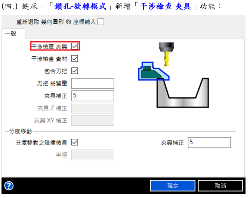Switch to the 一般 tab
Screen dimensions: 250x198
click(x=11, y=34)
